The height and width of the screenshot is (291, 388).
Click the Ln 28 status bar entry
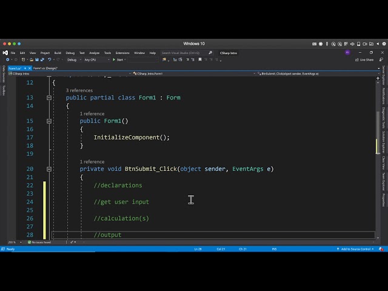click(x=198, y=249)
